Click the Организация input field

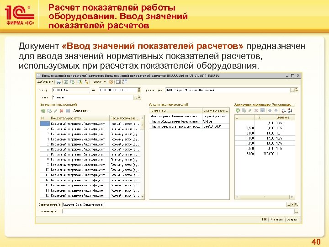228,90
